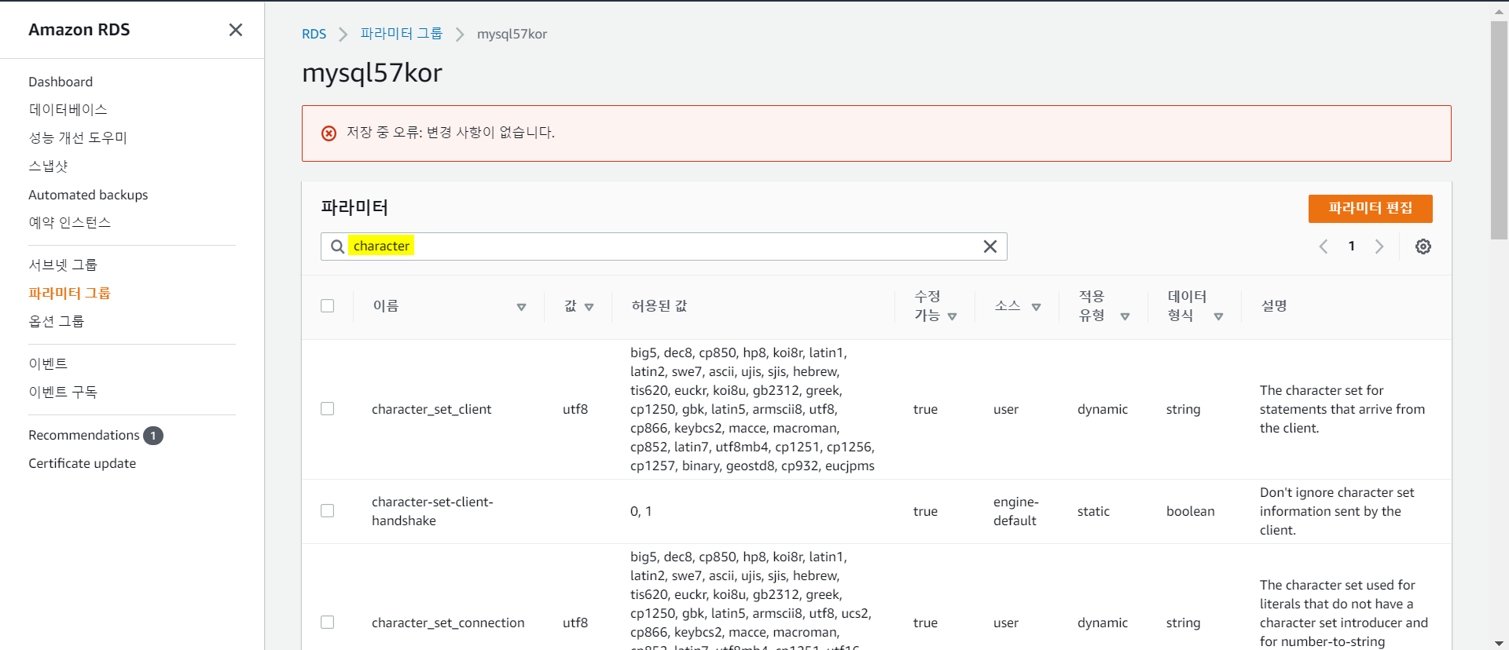This screenshot has height=650, width=1509.
Task: Click the 파라미터 편집 button
Action: coord(1370,209)
